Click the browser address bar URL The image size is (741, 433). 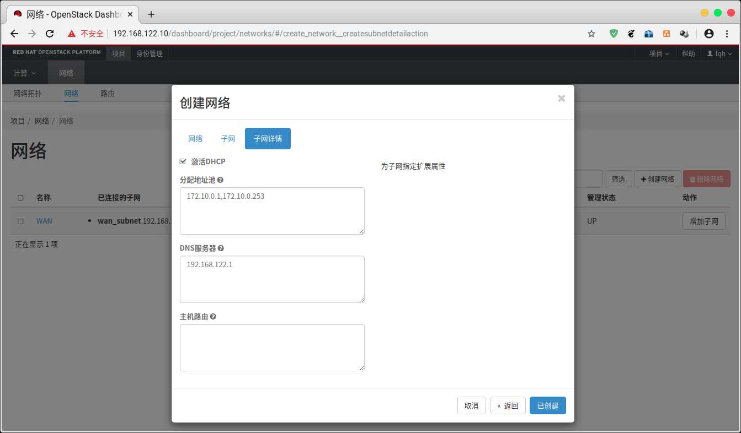270,34
